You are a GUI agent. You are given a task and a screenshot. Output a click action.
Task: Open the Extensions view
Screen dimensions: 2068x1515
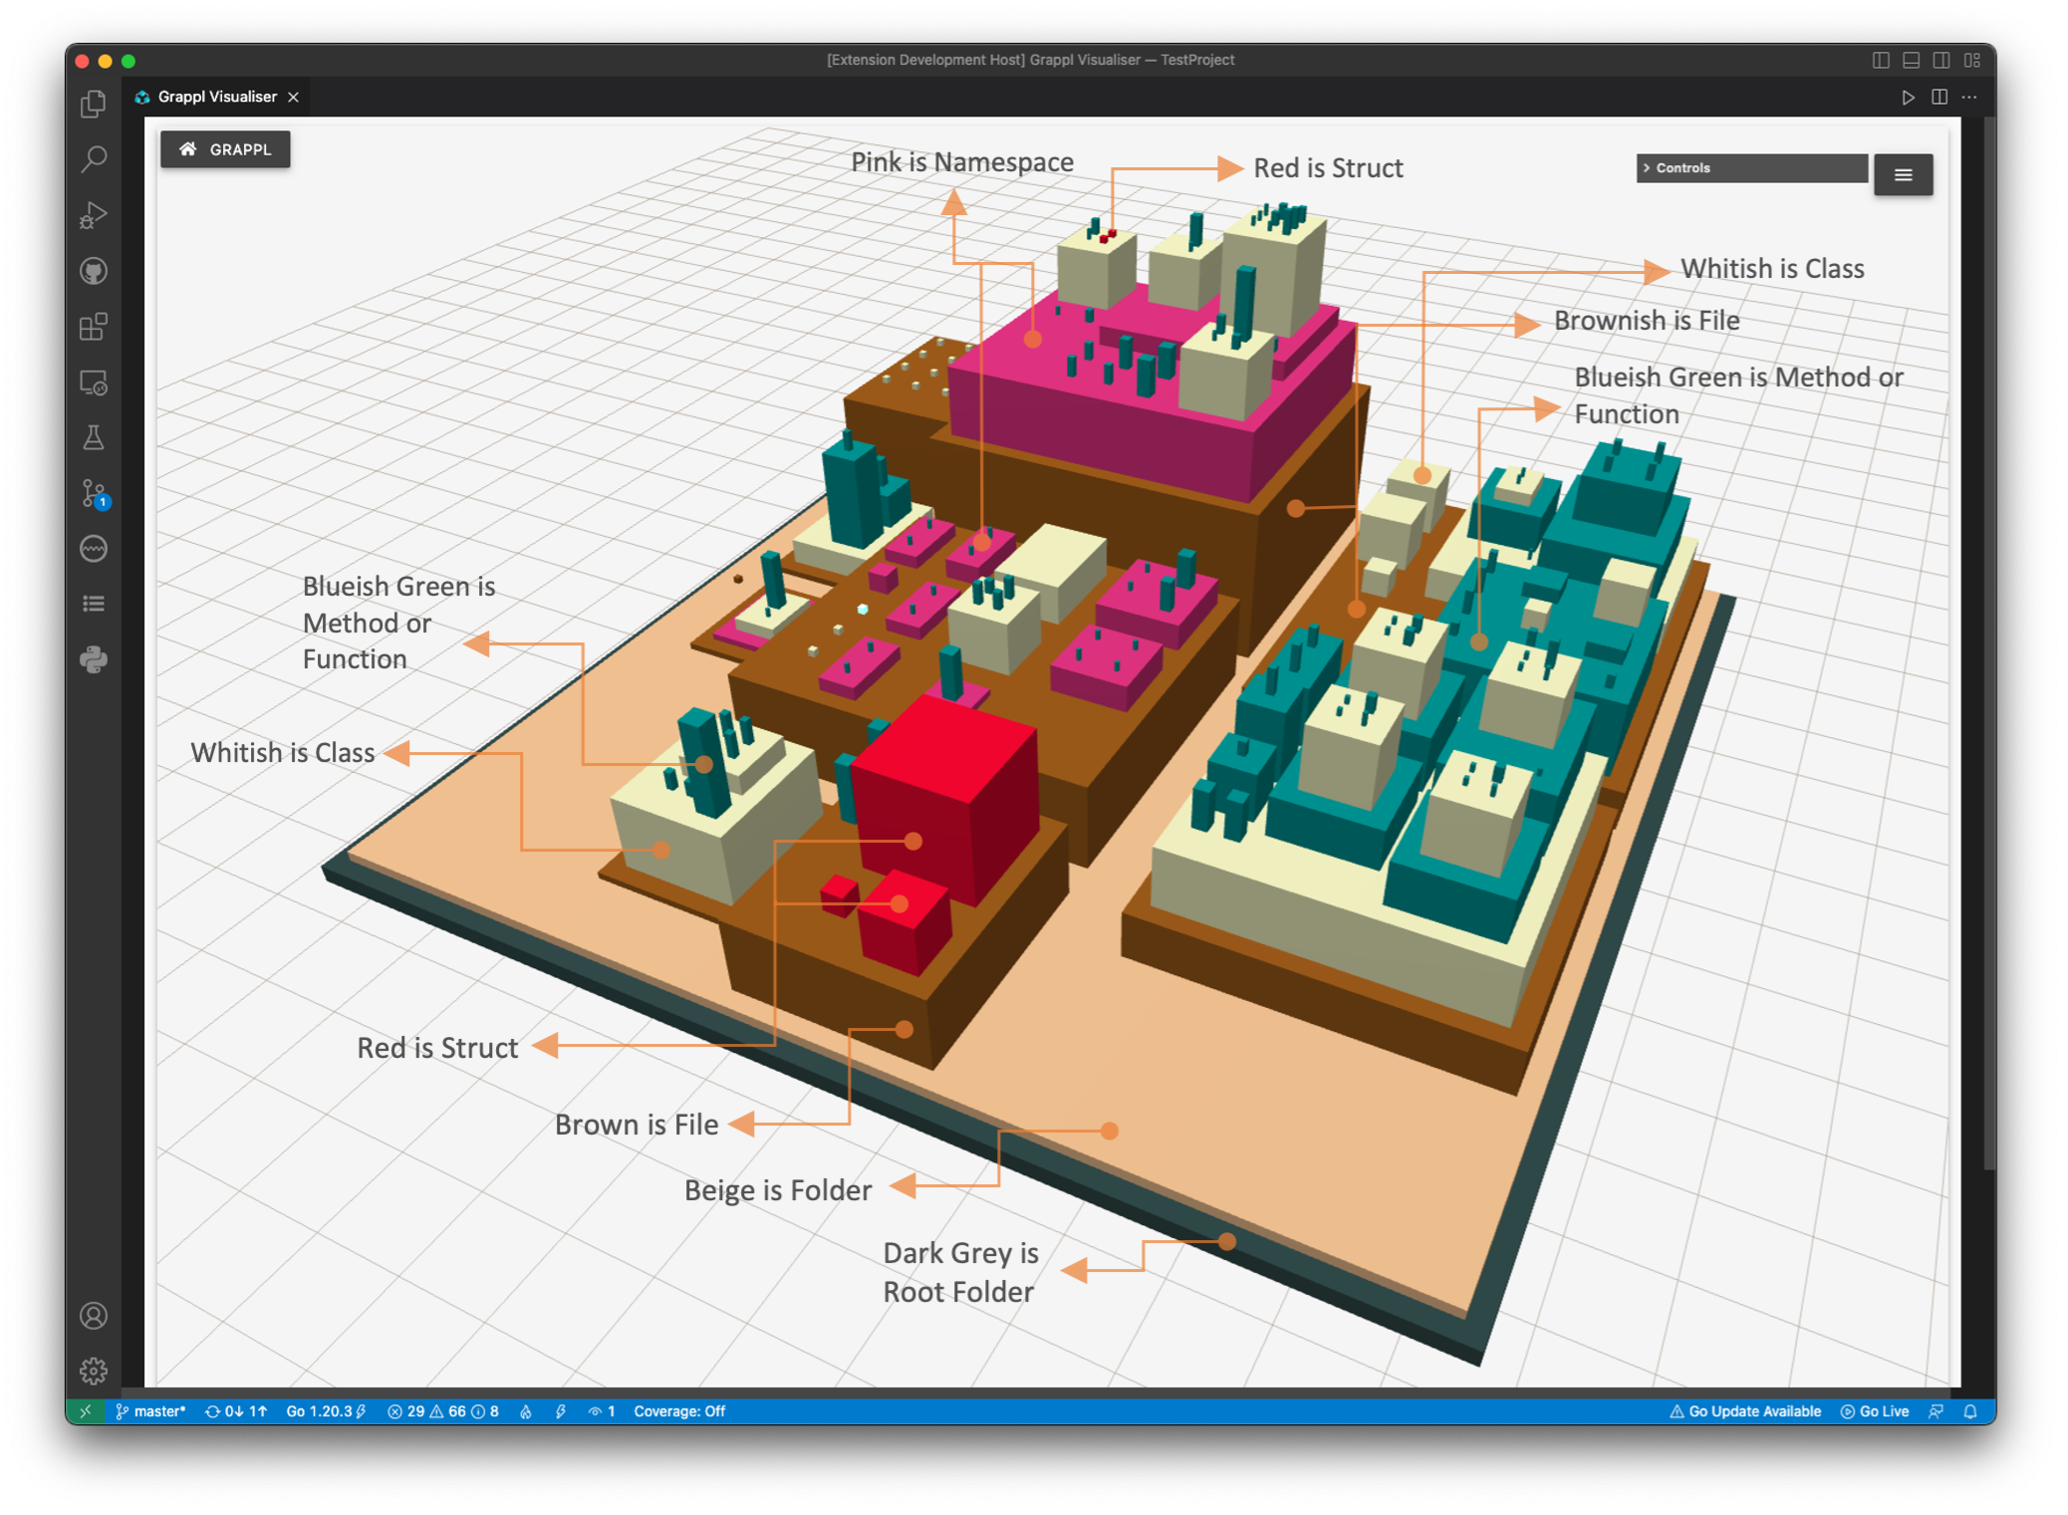coord(94,327)
